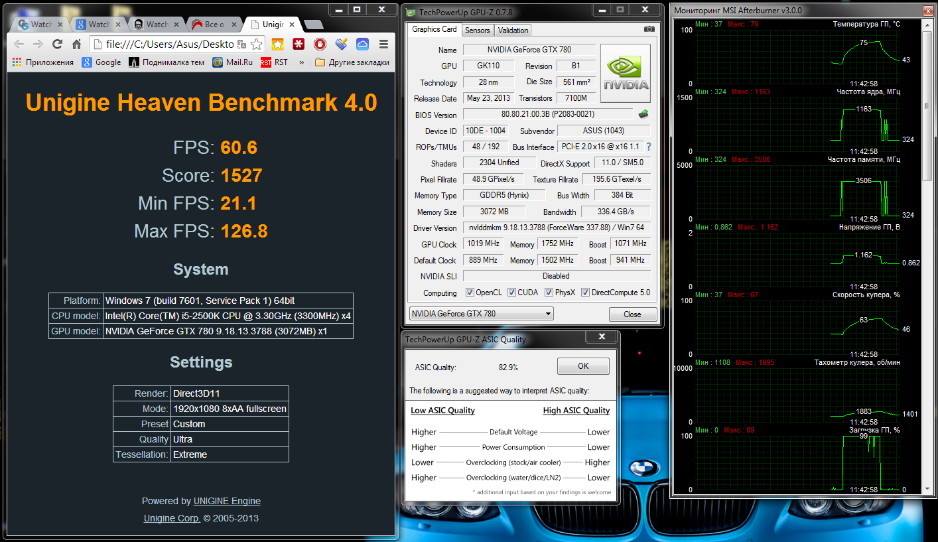The width and height of the screenshot is (938, 542).
Task: Click the BIOS save chip icon
Action: [x=643, y=114]
